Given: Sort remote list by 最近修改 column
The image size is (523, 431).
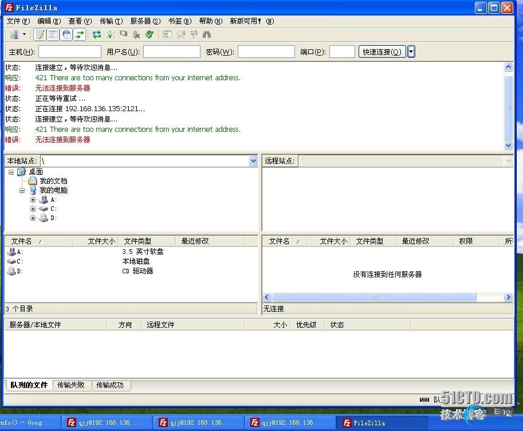Looking at the screenshot, I should click(x=425, y=241).
